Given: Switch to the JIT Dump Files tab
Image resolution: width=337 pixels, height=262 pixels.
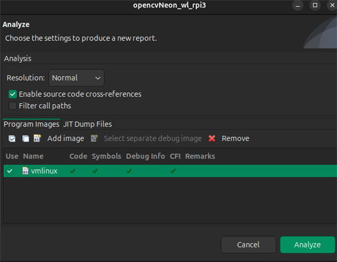Looking at the screenshot, I should (88, 124).
